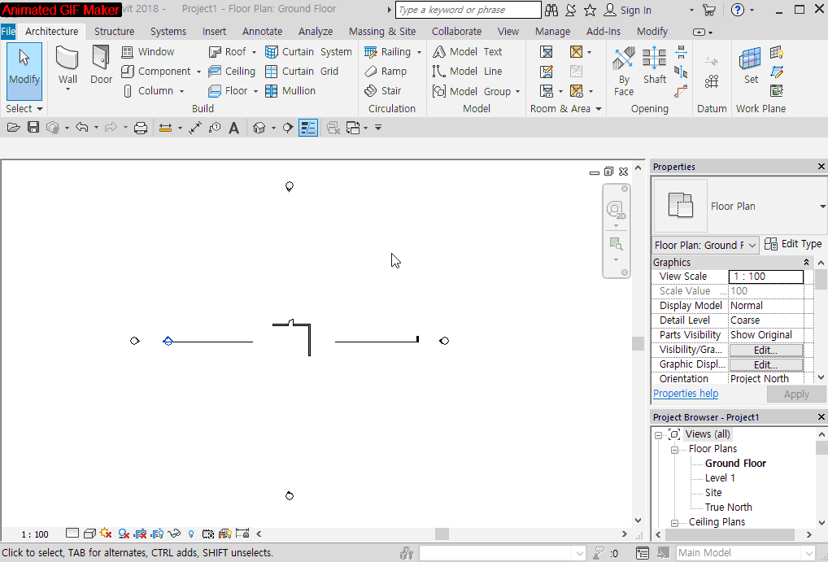Select the Mullion tool

290,91
